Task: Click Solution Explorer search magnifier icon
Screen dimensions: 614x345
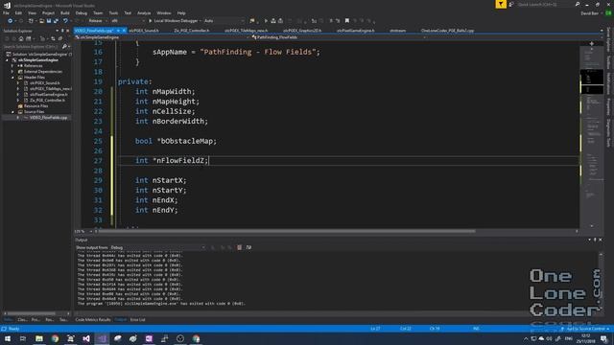Action: 64,47
